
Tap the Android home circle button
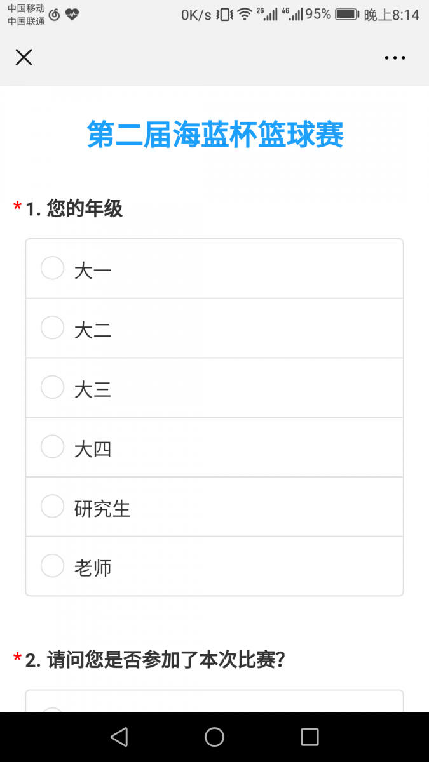tap(214, 736)
